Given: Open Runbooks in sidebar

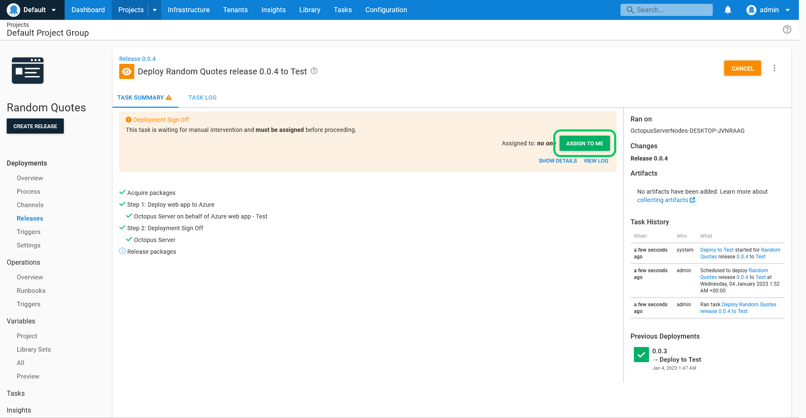Looking at the screenshot, I should point(31,291).
